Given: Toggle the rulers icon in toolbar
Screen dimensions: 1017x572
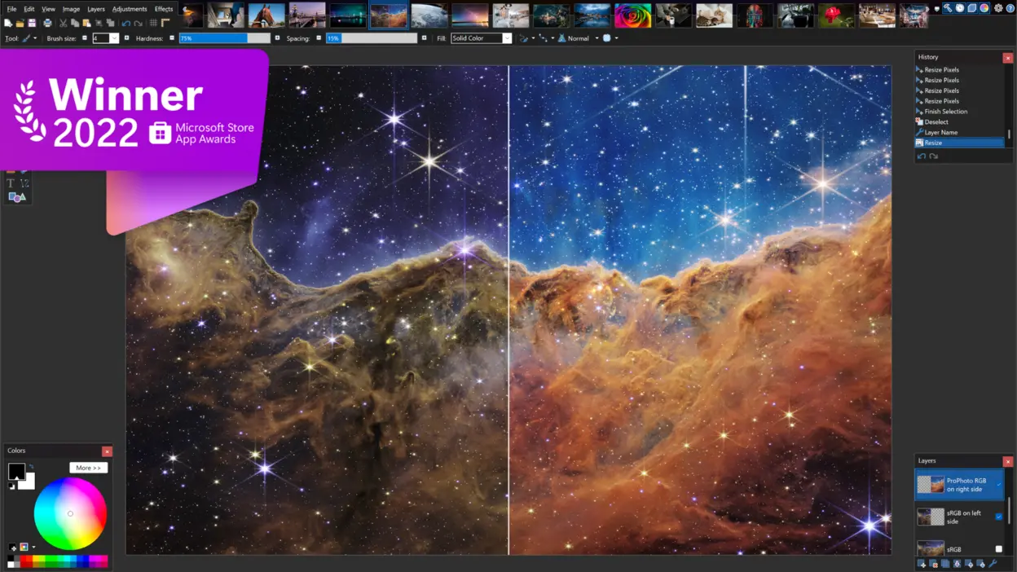Looking at the screenshot, I should point(165,23).
